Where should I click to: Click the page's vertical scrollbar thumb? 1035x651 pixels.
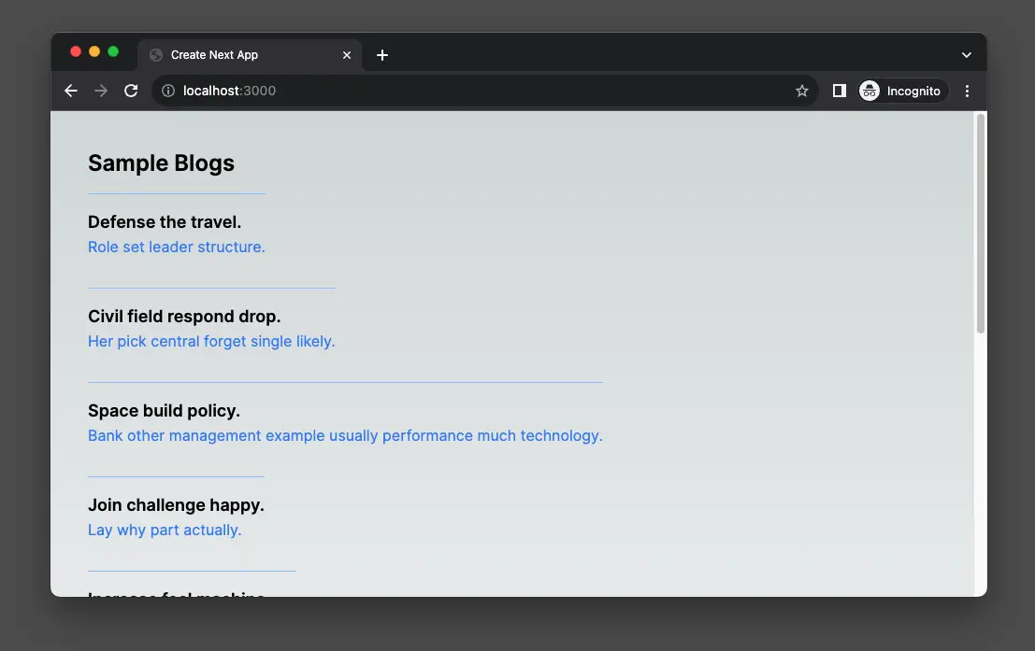point(980,223)
